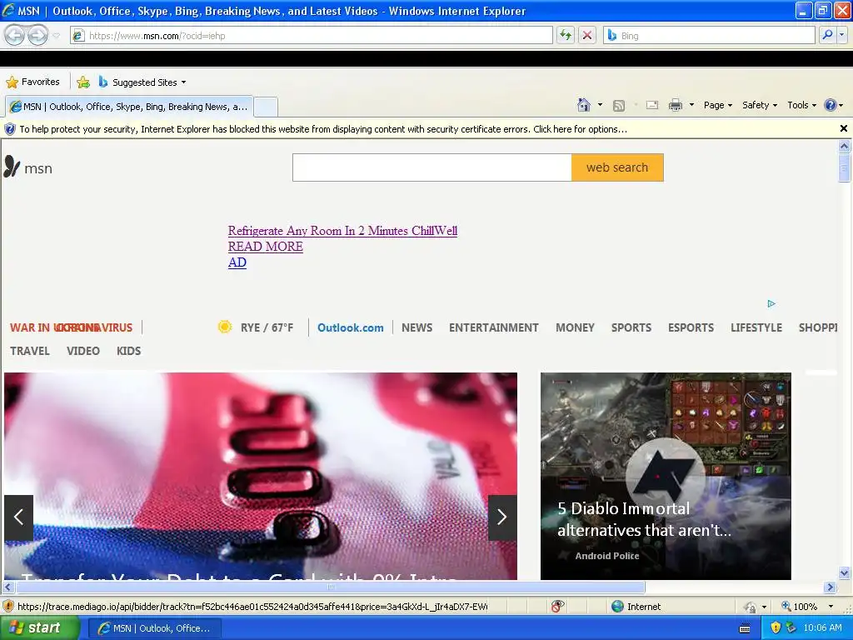
Task: Click Add to Favorites Bar icon
Action: click(x=83, y=82)
